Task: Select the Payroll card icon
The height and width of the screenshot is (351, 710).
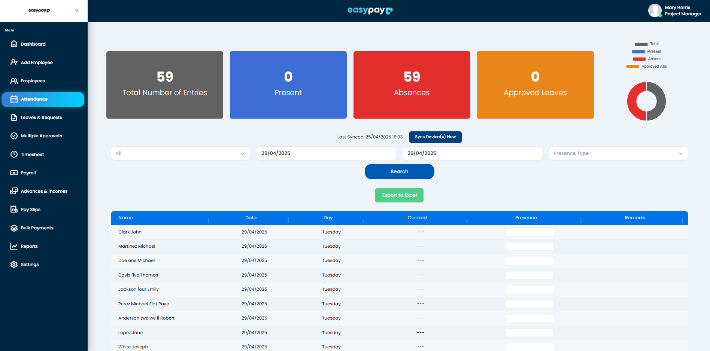Action: pyautogui.click(x=14, y=173)
